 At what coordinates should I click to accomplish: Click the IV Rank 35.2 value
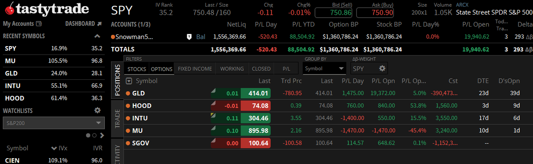coord(166,12)
